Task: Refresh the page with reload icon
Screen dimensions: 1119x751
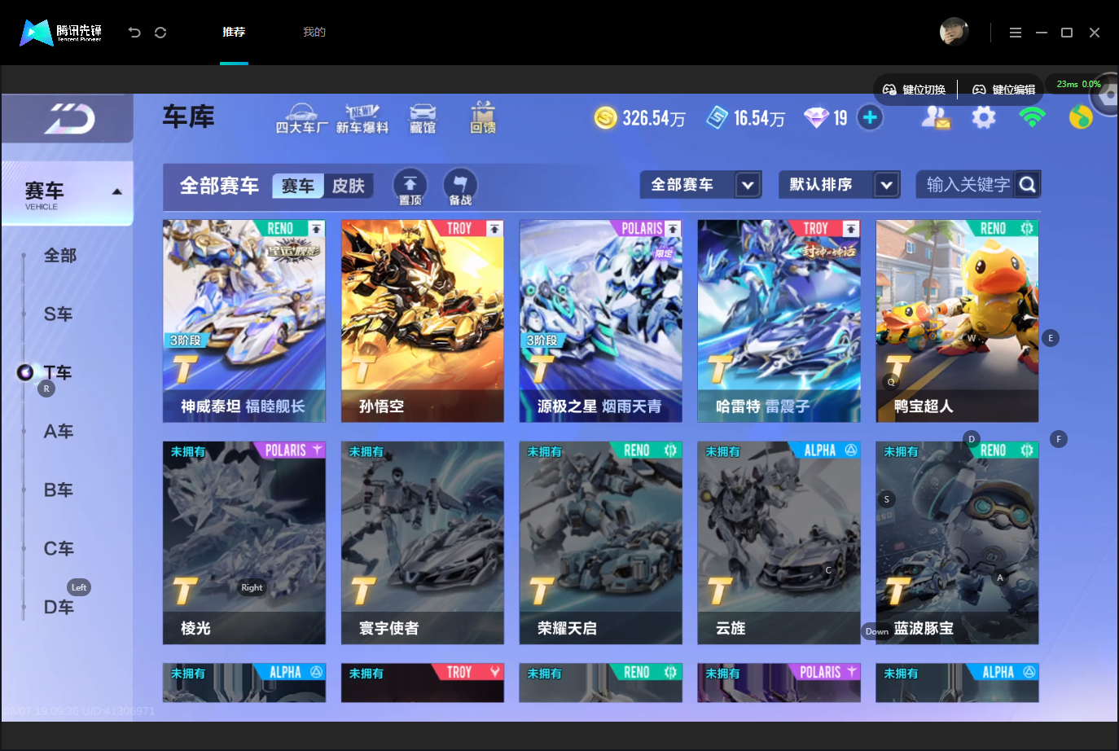Action: pyautogui.click(x=160, y=33)
